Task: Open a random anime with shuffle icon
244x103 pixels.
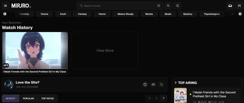Action: tap(177, 6)
